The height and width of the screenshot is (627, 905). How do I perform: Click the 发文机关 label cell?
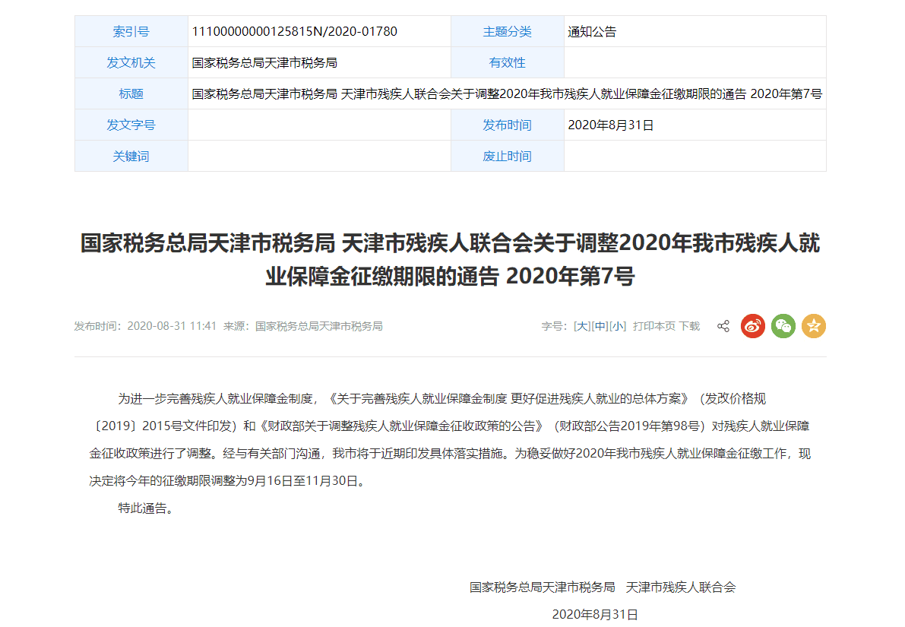coord(131,63)
